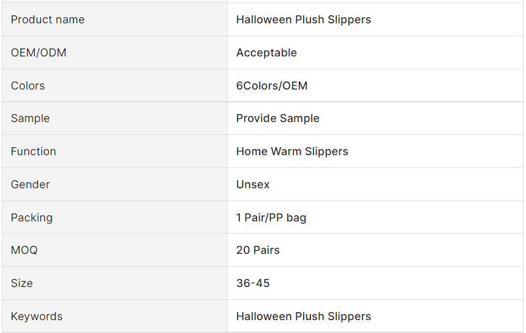
Task: Select the "Halloween Plush Slippers" value in Keywords row
Action: (x=303, y=316)
